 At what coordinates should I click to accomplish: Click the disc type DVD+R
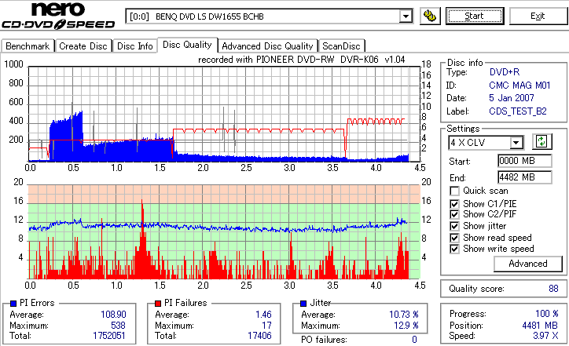pyautogui.click(x=505, y=72)
